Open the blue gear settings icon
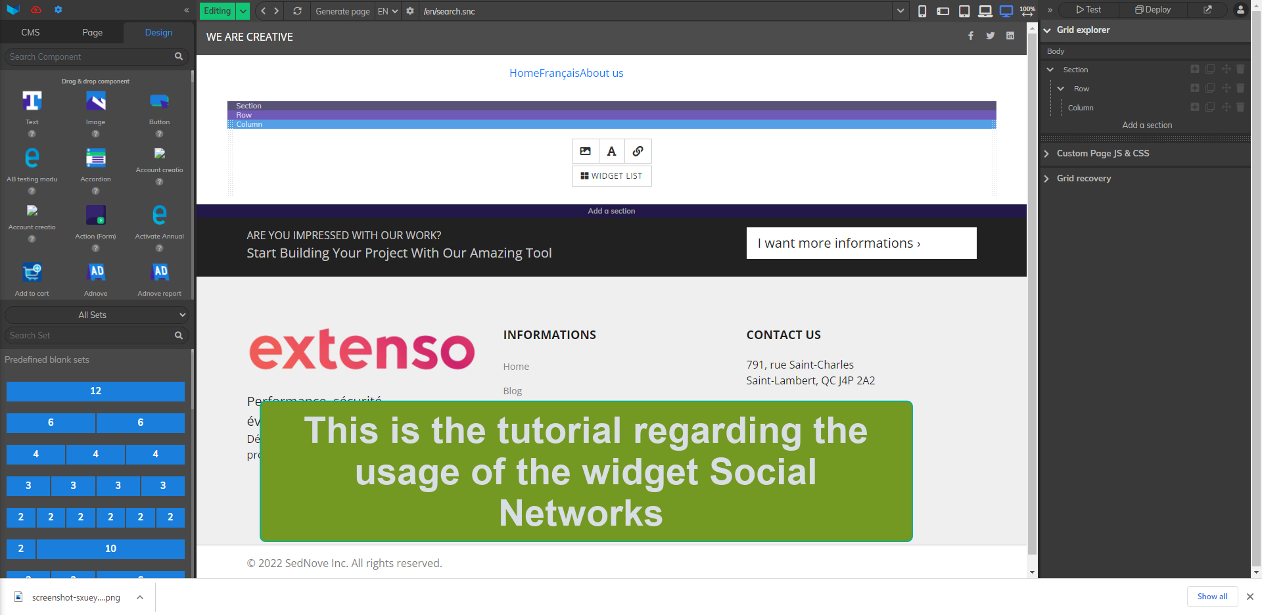Image resolution: width=1262 pixels, height=615 pixels. tap(58, 10)
